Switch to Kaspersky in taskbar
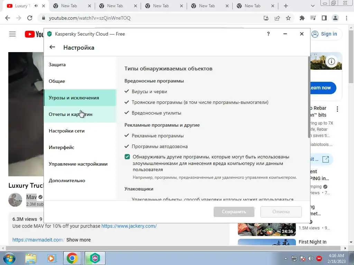Image resolution: width=354 pixels, height=265 pixels. [95, 258]
